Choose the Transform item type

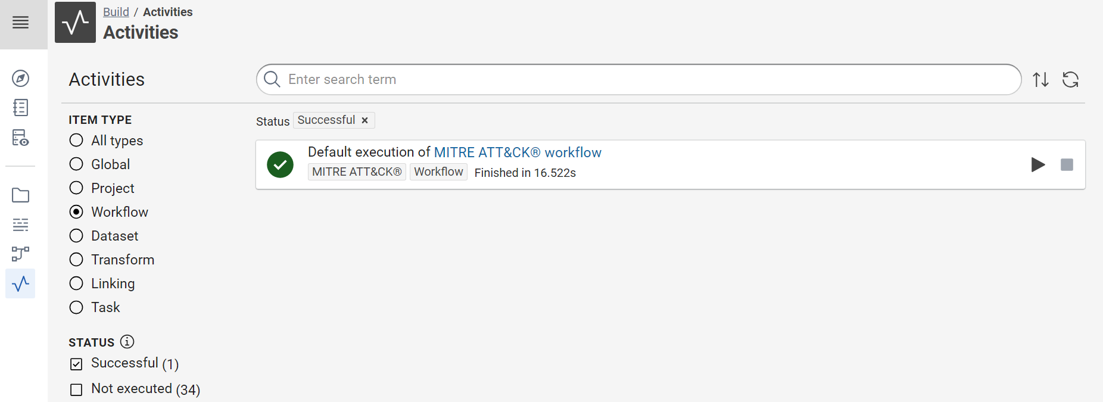tap(76, 260)
